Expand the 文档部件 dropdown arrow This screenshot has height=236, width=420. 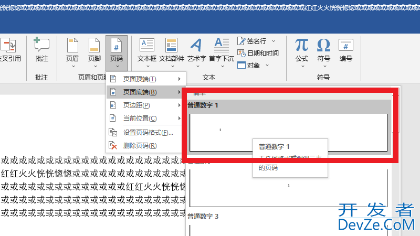click(x=173, y=66)
